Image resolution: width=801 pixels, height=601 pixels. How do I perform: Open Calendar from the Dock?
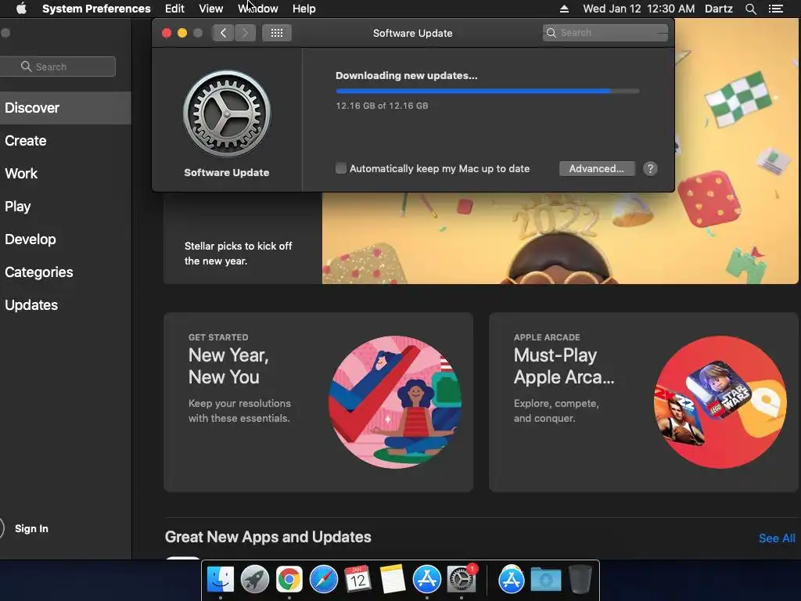(x=357, y=579)
